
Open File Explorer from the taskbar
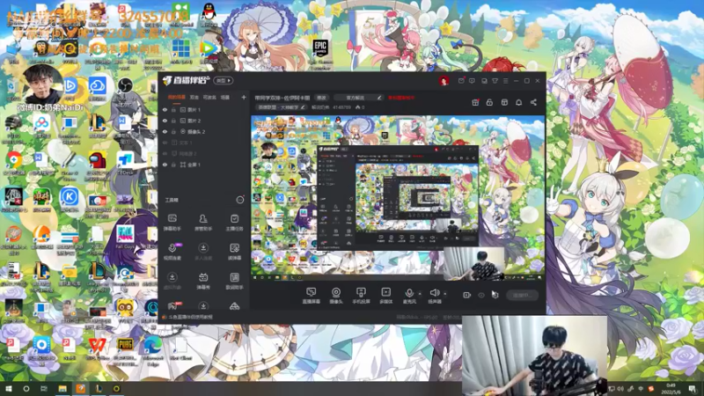click(x=62, y=388)
